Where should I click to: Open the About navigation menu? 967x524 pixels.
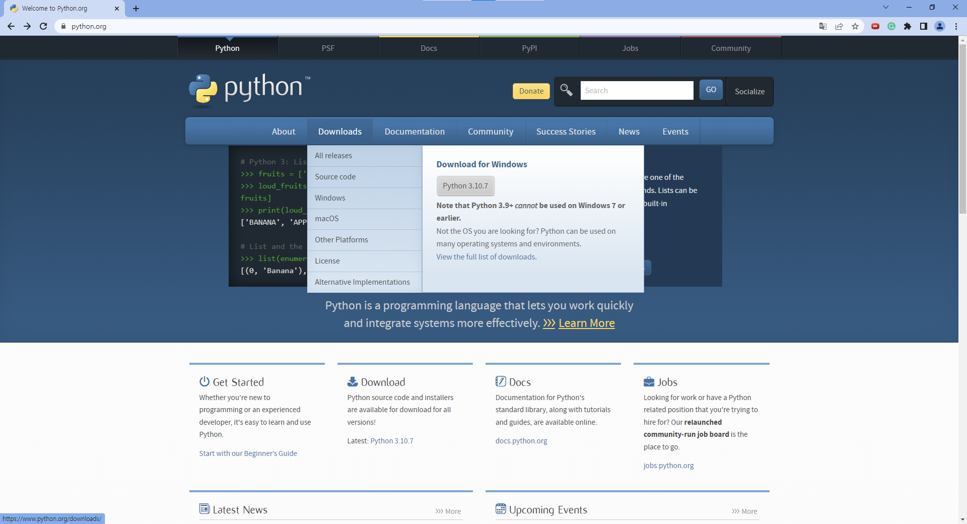click(284, 132)
